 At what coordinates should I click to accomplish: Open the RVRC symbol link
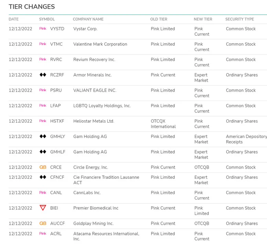click(x=56, y=59)
